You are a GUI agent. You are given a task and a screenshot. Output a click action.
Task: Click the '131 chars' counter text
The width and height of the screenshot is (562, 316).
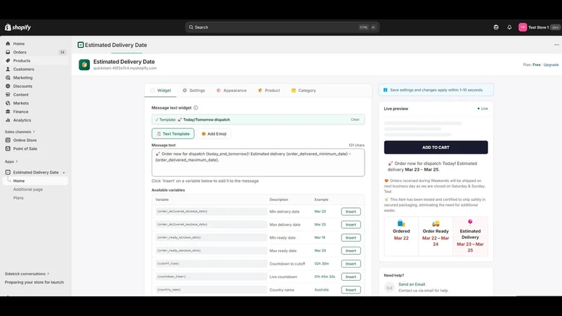coord(356,145)
